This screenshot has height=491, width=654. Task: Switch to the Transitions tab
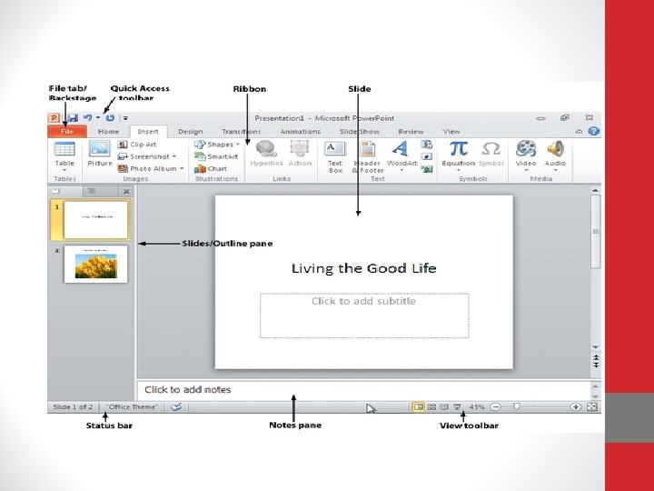pos(241,132)
